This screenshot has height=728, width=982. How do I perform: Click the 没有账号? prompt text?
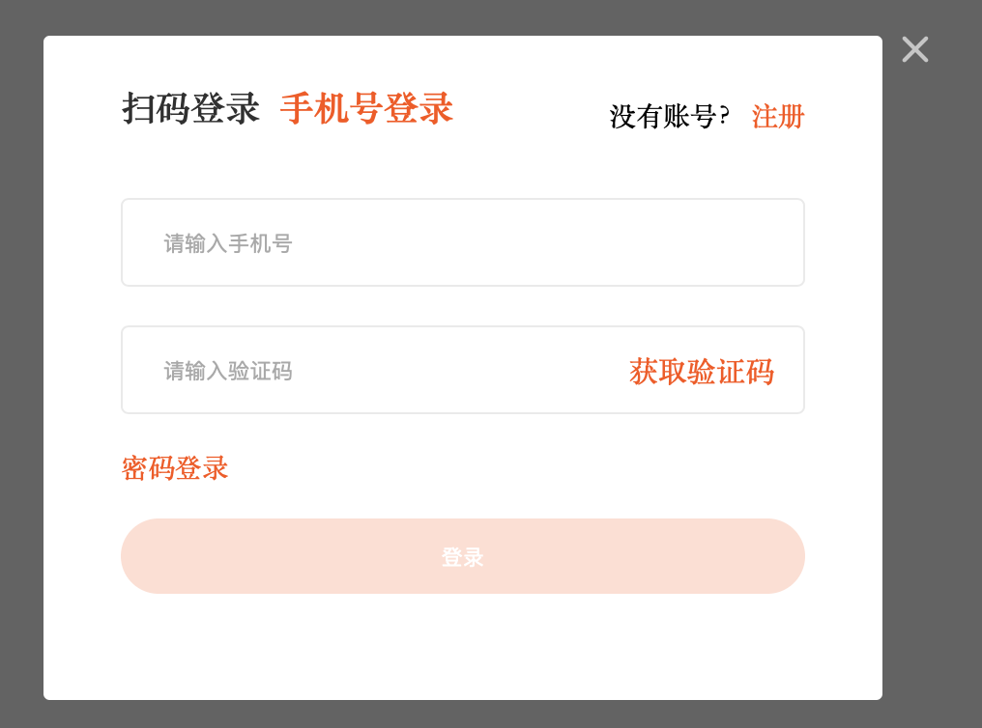click(x=670, y=117)
